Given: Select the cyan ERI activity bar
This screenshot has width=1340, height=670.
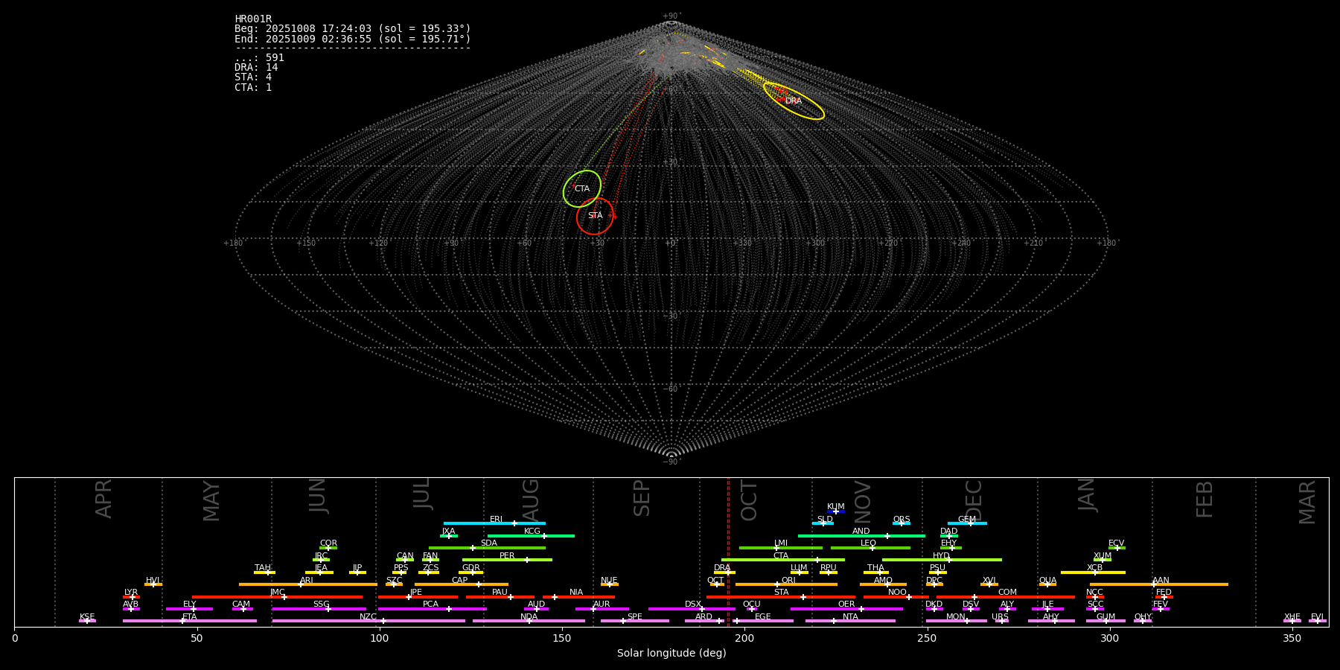Looking at the screenshot, I should coord(476,523).
